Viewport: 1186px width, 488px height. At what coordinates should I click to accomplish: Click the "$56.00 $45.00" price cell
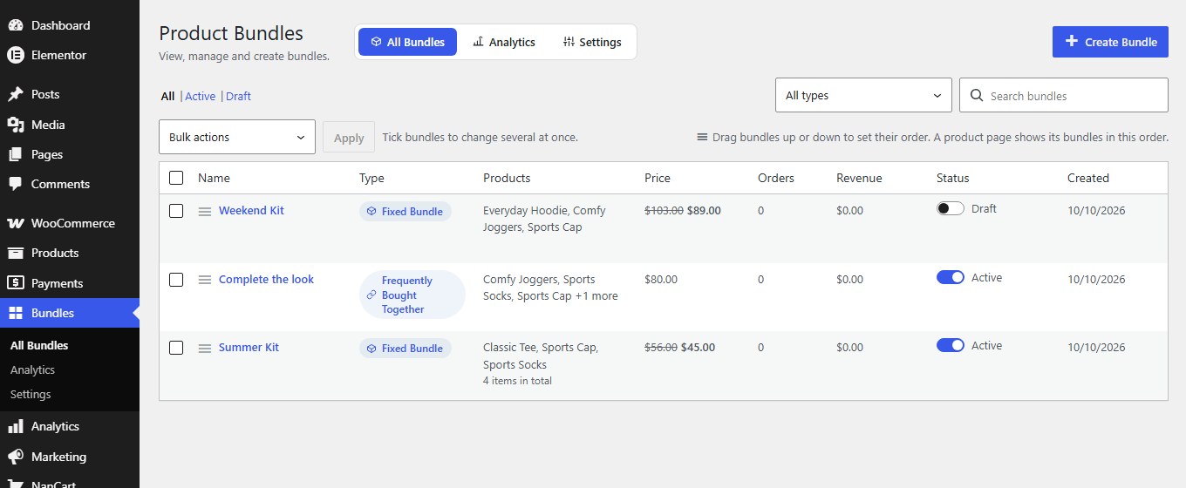[x=679, y=347]
